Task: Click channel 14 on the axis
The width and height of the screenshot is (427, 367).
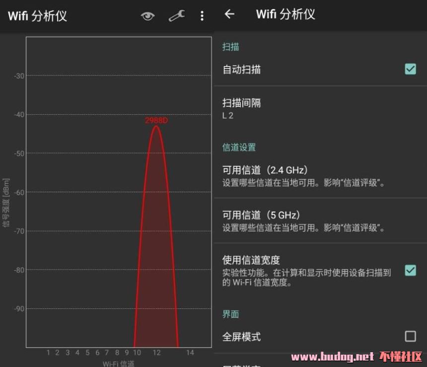Action: click(x=190, y=353)
